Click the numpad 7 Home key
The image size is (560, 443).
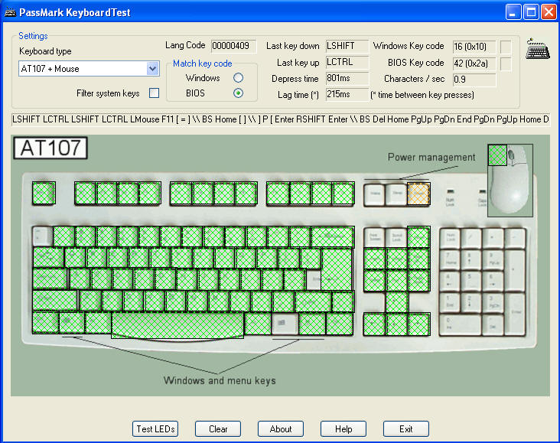pos(450,259)
